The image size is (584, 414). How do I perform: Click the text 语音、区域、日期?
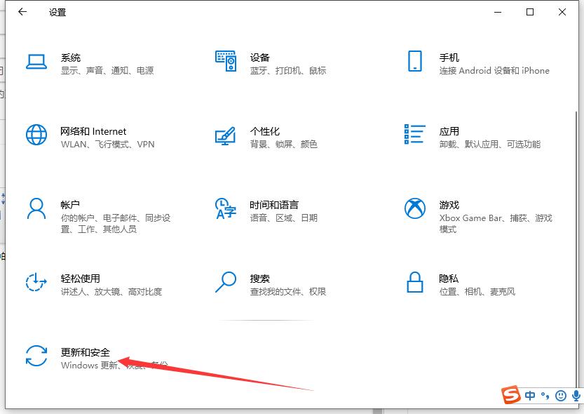tap(284, 218)
